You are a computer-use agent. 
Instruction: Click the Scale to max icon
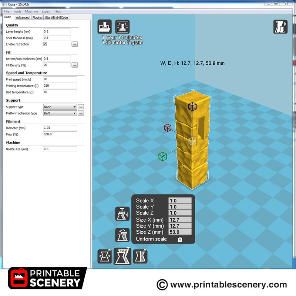pyautogui.click(x=122, y=214)
